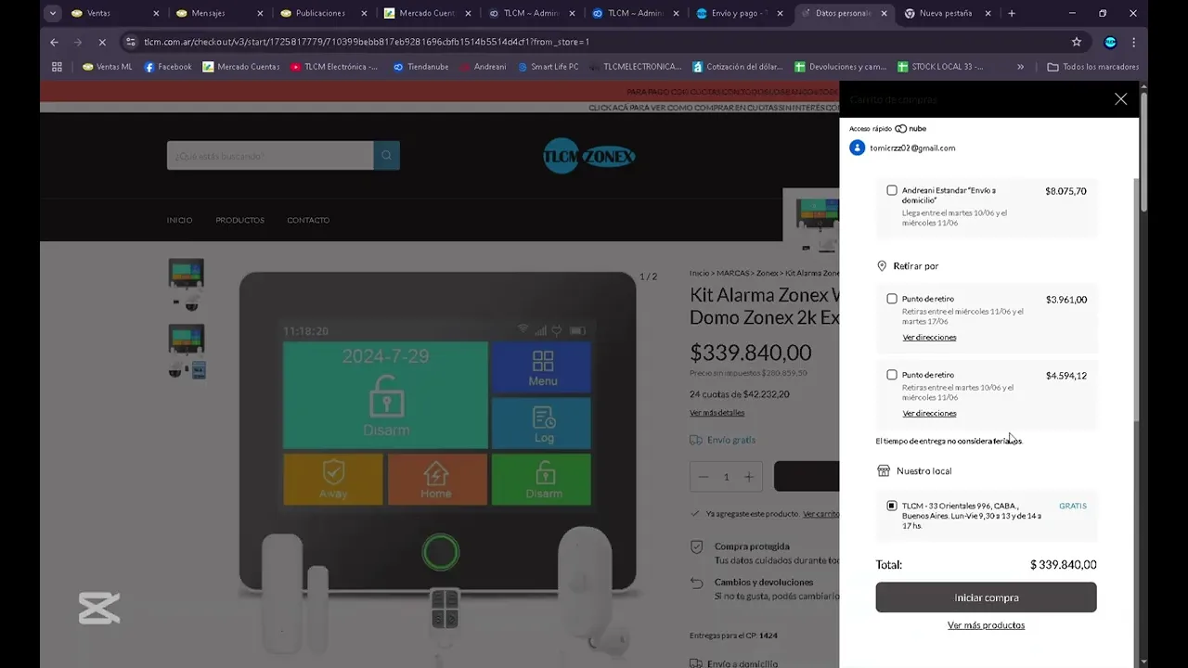This screenshot has width=1188, height=668.
Task: Open TLCM Electrónica YouTube bookmark
Action: pos(334,67)
